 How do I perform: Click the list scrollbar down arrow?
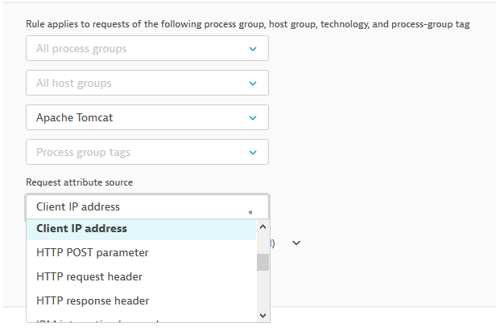click(x=262, y=314)
